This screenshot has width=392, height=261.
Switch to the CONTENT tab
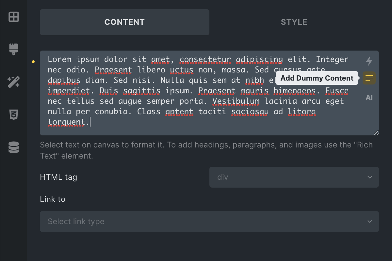click(x=124, y=22)
